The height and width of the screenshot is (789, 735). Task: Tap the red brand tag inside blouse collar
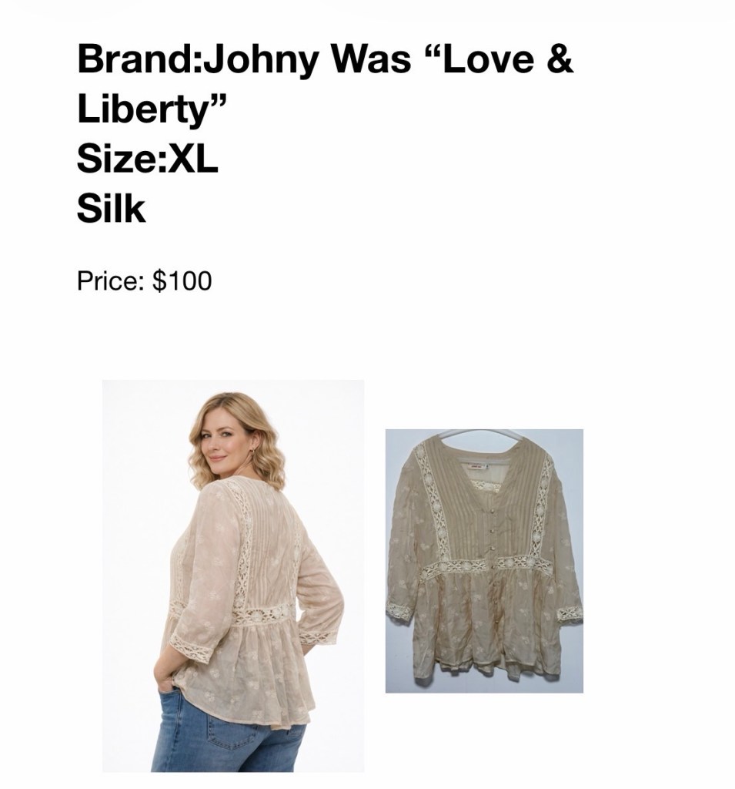(476, 466)
